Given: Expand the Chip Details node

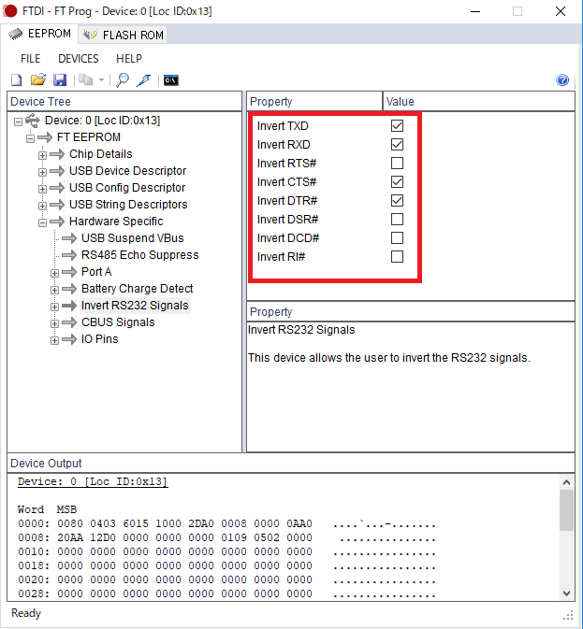Looking at the screenshot, I should [42, 156].
